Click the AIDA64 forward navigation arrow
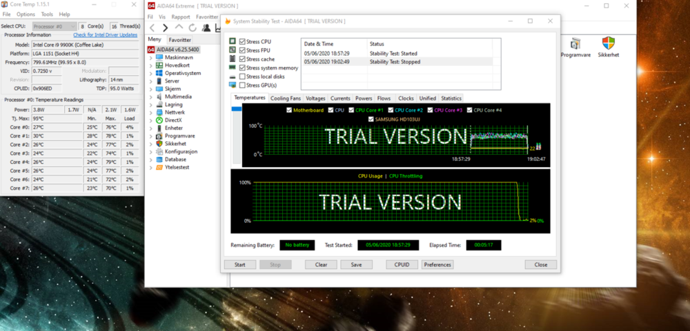Image resolution: width=690 pixels, height=331 pixels. (165, 28)
